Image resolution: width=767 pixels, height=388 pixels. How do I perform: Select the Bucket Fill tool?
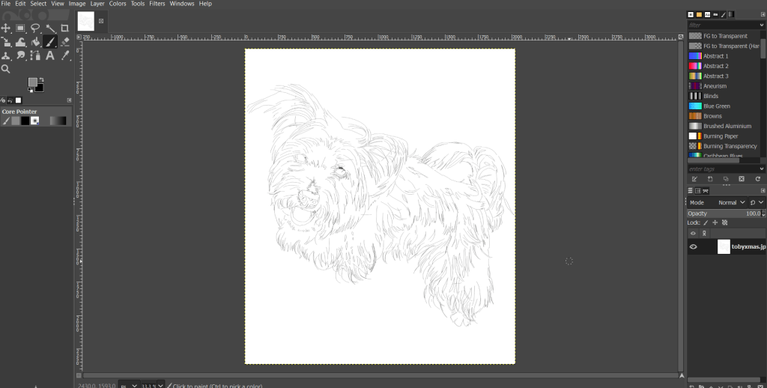35,42
